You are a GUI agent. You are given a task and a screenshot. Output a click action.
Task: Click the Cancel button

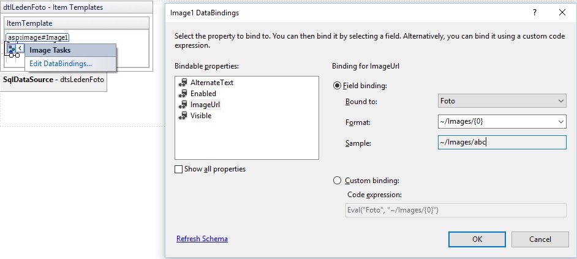point(540,239)
